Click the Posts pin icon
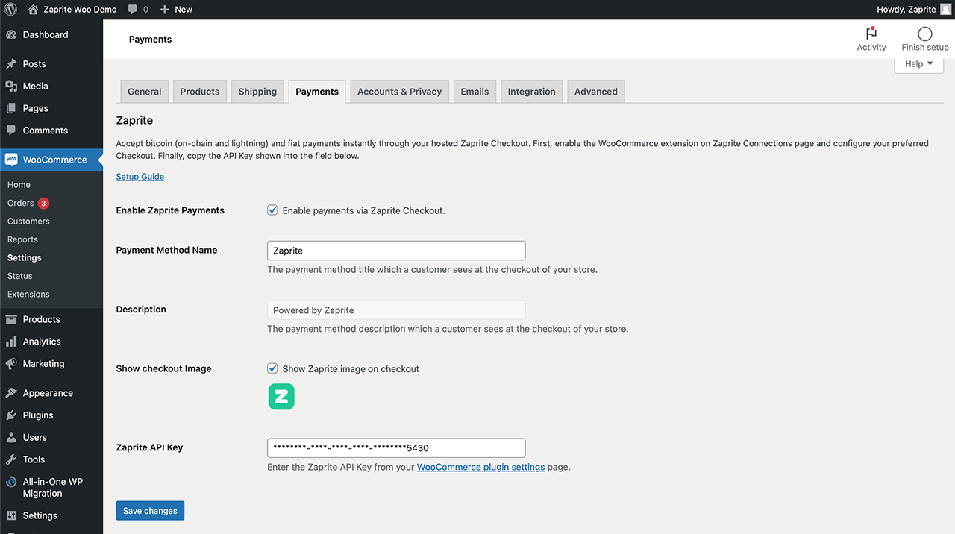 click(x=11, y=64)
